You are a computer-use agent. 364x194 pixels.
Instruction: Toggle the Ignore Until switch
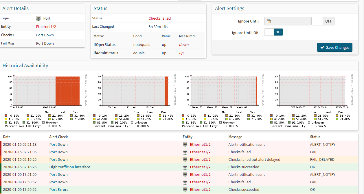tap(323, 21)
